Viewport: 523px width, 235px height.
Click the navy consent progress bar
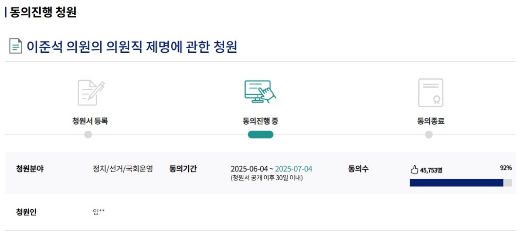456,183
